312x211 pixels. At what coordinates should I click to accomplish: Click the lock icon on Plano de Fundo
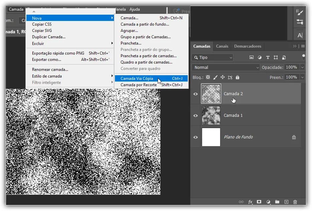tap(294, 137)
